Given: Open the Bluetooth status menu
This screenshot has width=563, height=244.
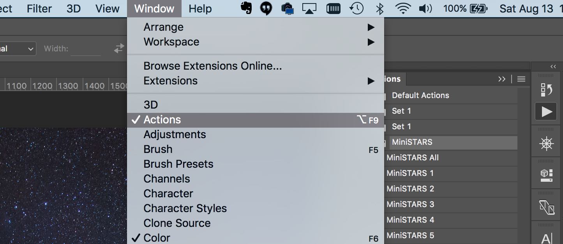Looking at the screenshot, I should 379,9.
